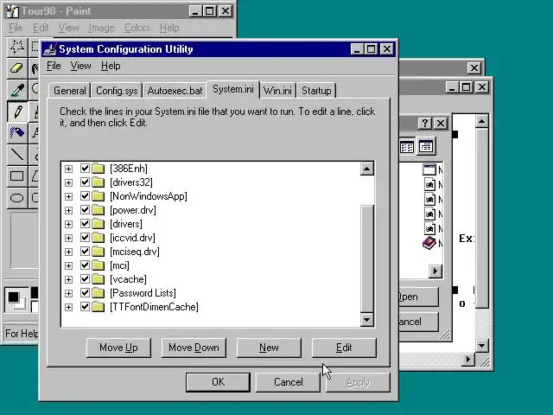The height and width of the screenshot is (415, 553).
Task: Expand the [NonWindowsApp] section
Action: (68, 196)
